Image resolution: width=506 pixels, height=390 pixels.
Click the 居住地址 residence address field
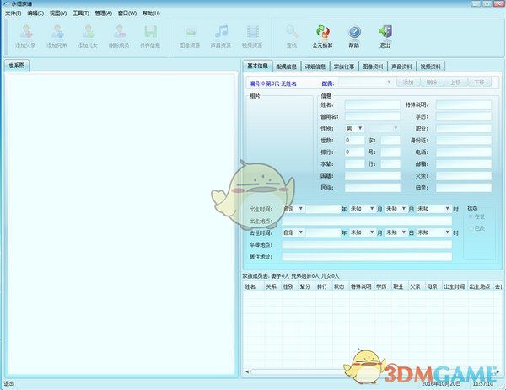[367, 257]
